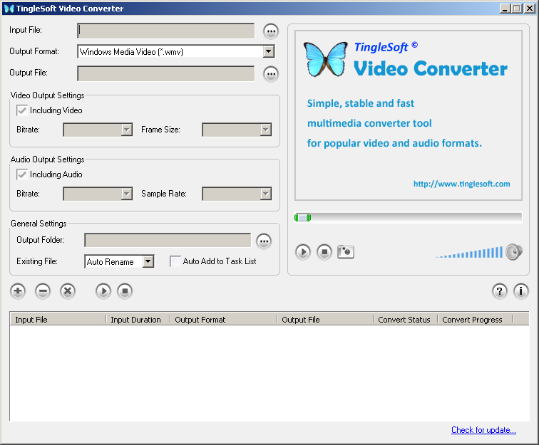539x445 pixels.
Task: Minimize the TingleSoft window
Action: 505,9
